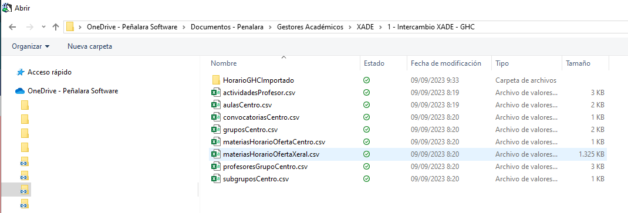Select '1 - Intercambio XADE - GHC' breadcrumb

pyautogui.click(x=431, y=27)
